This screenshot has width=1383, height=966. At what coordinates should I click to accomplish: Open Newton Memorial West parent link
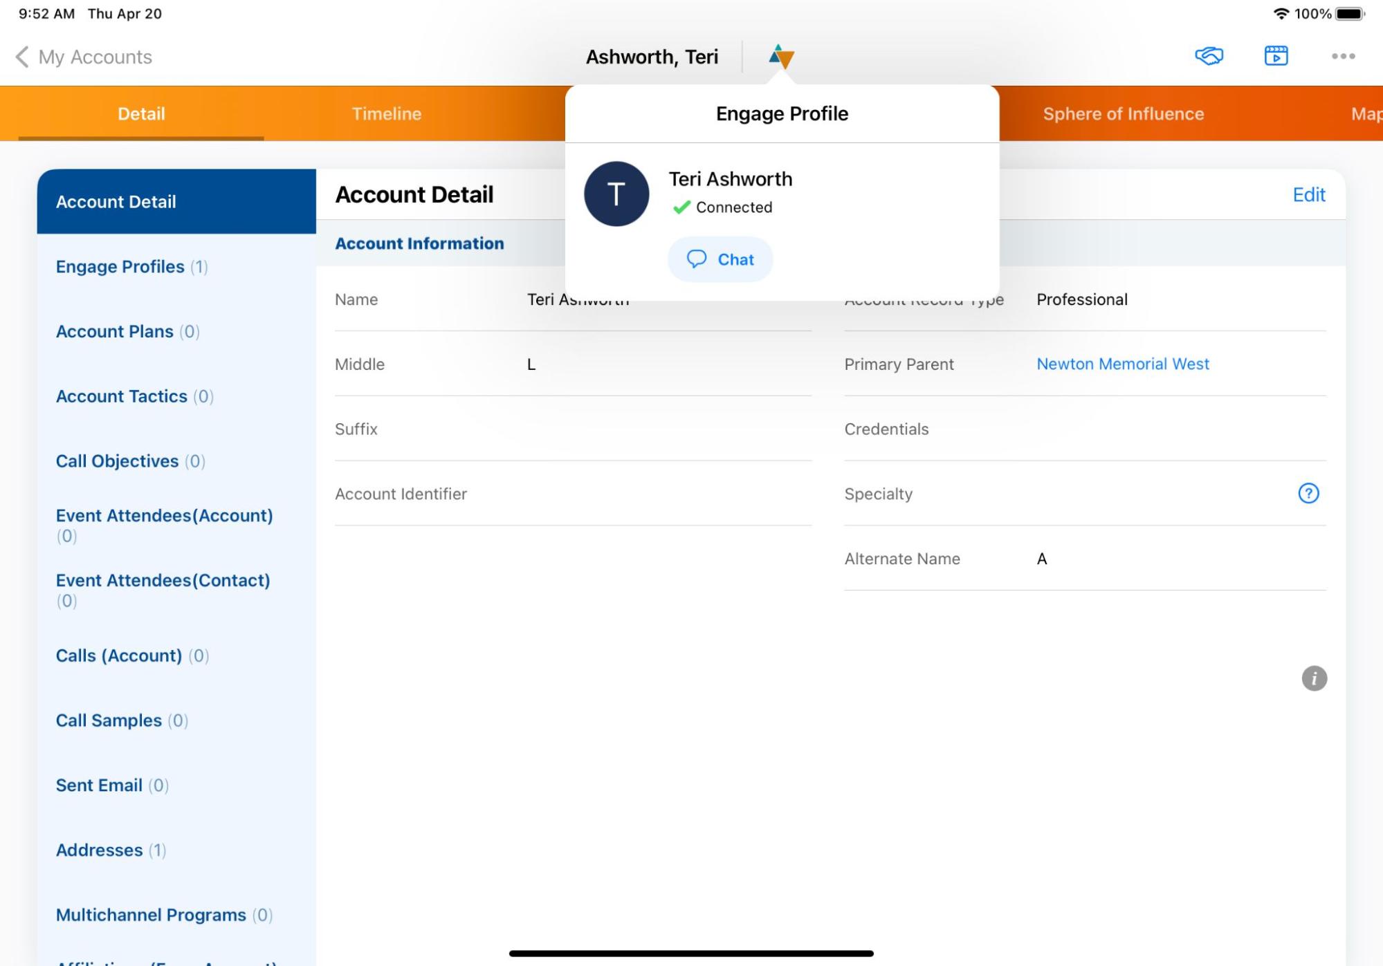click(1122, 364)
